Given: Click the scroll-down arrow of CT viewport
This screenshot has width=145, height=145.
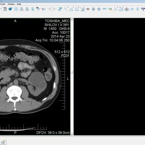Looking at the screenshot, I should point(72,134).
